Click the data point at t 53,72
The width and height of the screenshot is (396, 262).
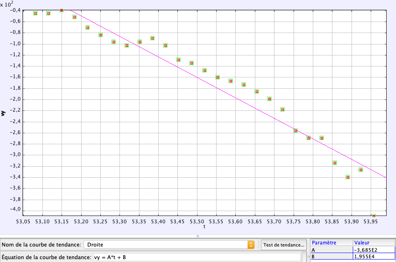(282, 109)
